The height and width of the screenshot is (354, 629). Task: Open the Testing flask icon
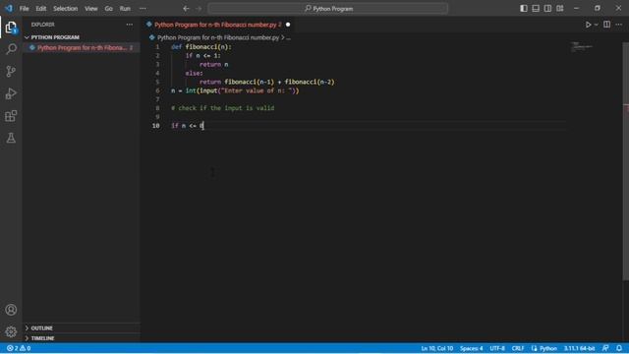11,138
